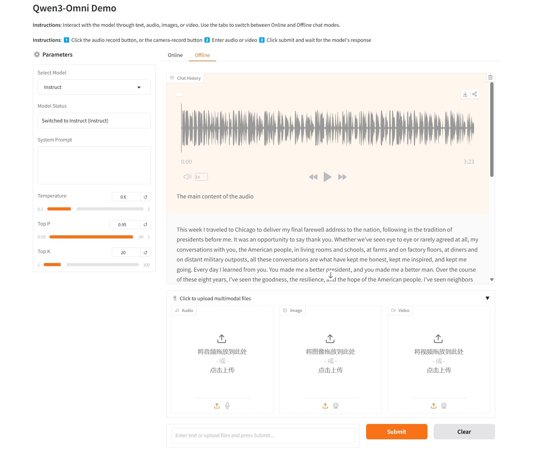Image resolution: width=539 pixels, height=463 pixels.
Task: Reset Top K to its default value
Action: 145,253
